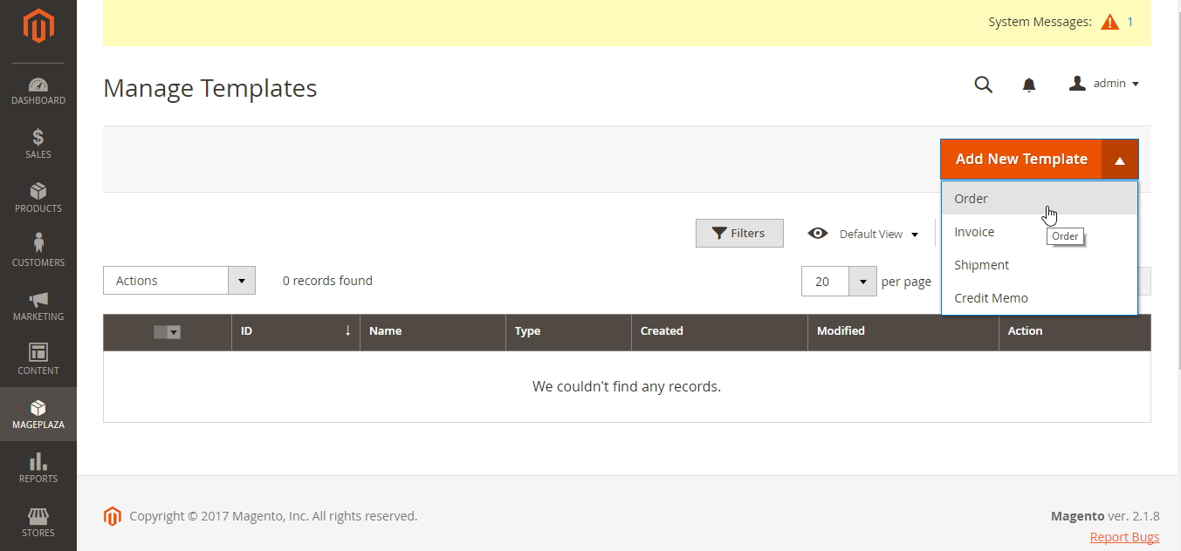Open the per page count dropdown

[x=862, y=282]
